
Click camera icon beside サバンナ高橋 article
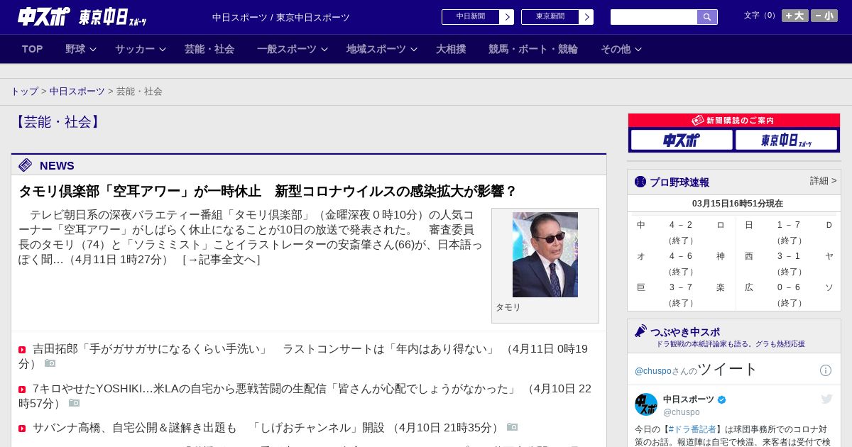[x=513, y=427]
